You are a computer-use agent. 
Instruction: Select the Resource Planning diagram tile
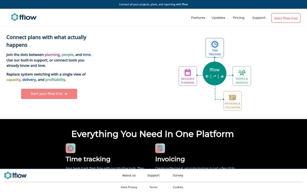188,76
